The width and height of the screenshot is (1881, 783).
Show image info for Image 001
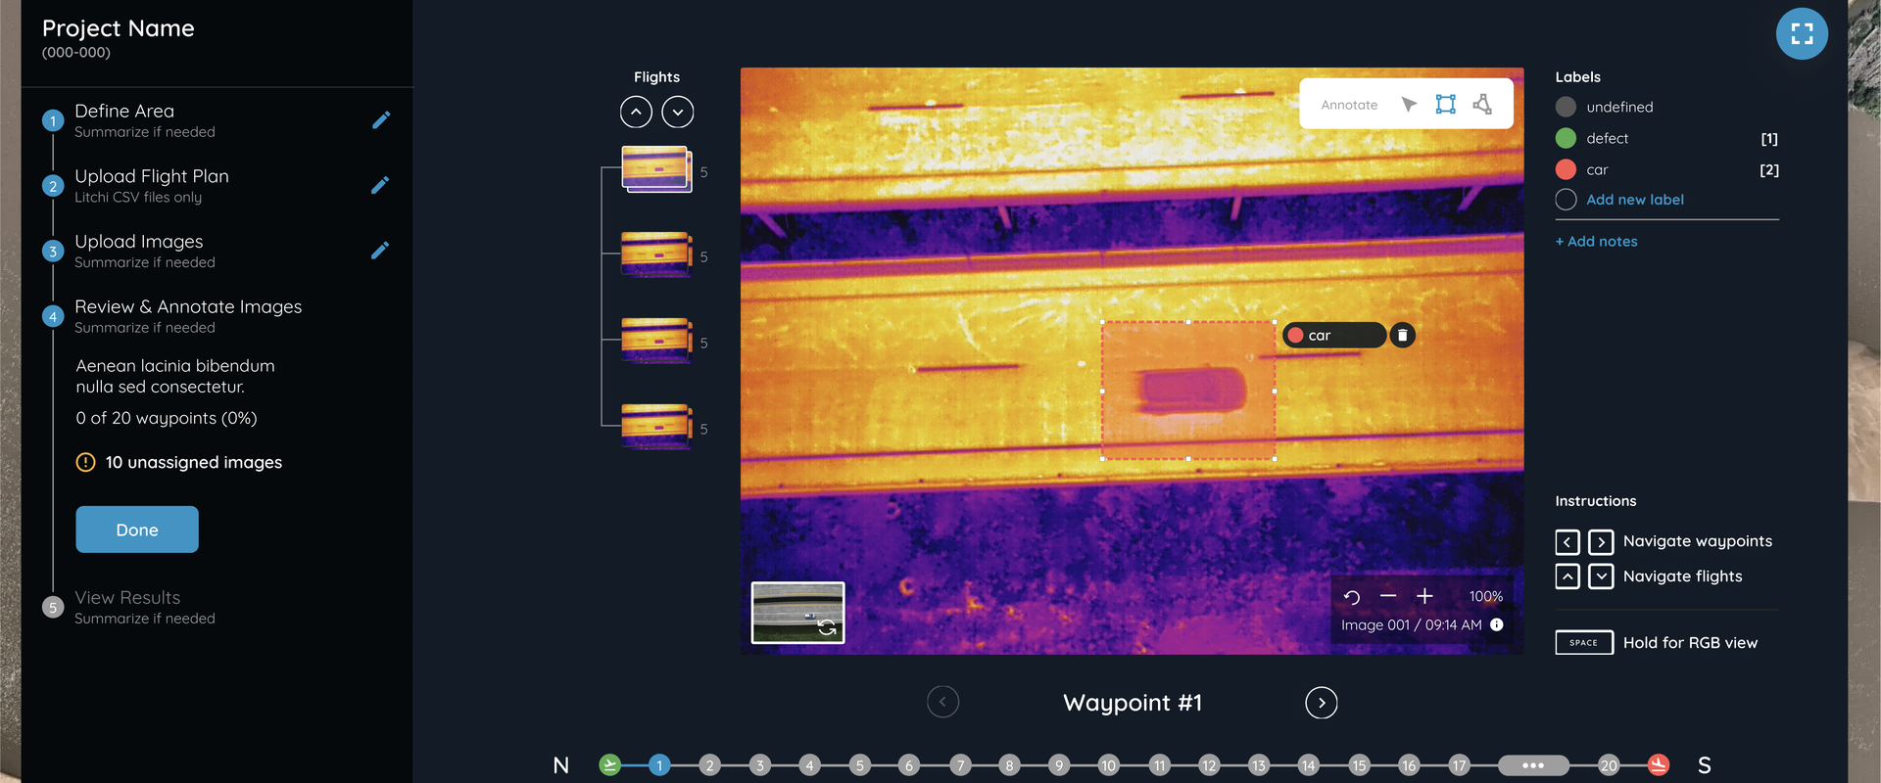[1496, 625]
